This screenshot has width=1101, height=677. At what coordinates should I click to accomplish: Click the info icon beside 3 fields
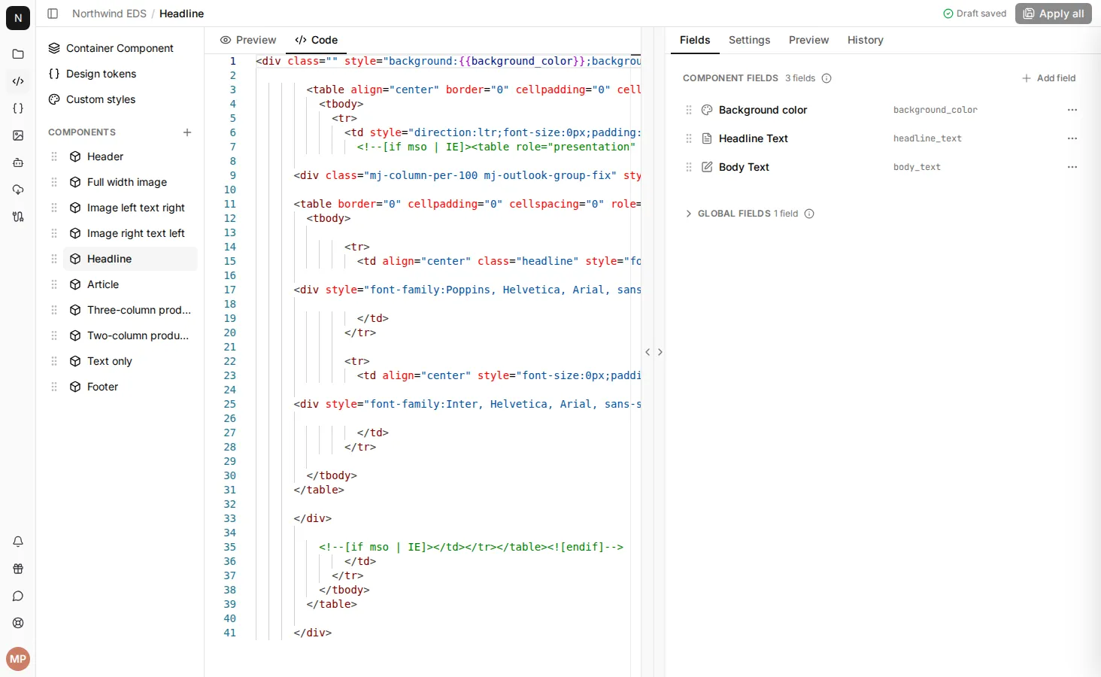click(827, 78)
